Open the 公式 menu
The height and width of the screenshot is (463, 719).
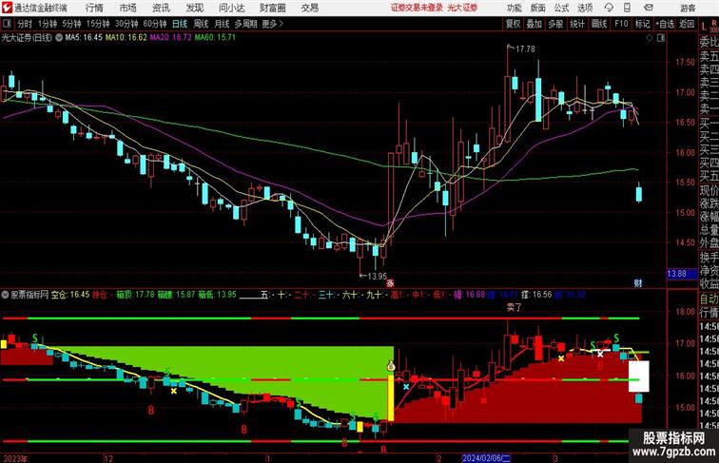pos(561,8)
